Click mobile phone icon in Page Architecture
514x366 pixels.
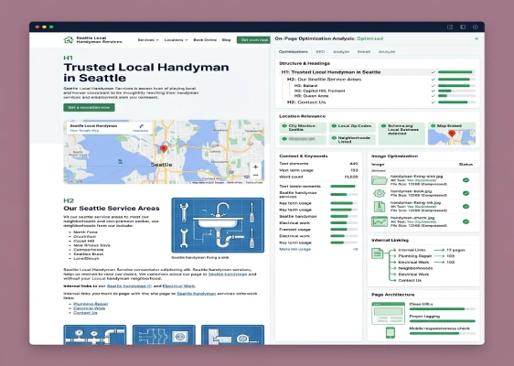point(391,332)
